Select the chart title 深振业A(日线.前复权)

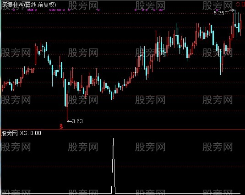(x=29, y=5)
